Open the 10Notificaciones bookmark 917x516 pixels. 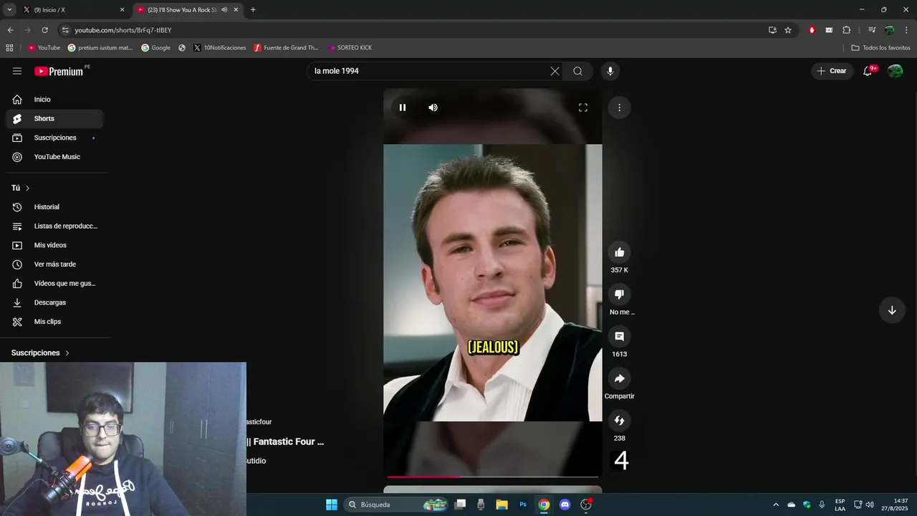[x=220, y=48]
